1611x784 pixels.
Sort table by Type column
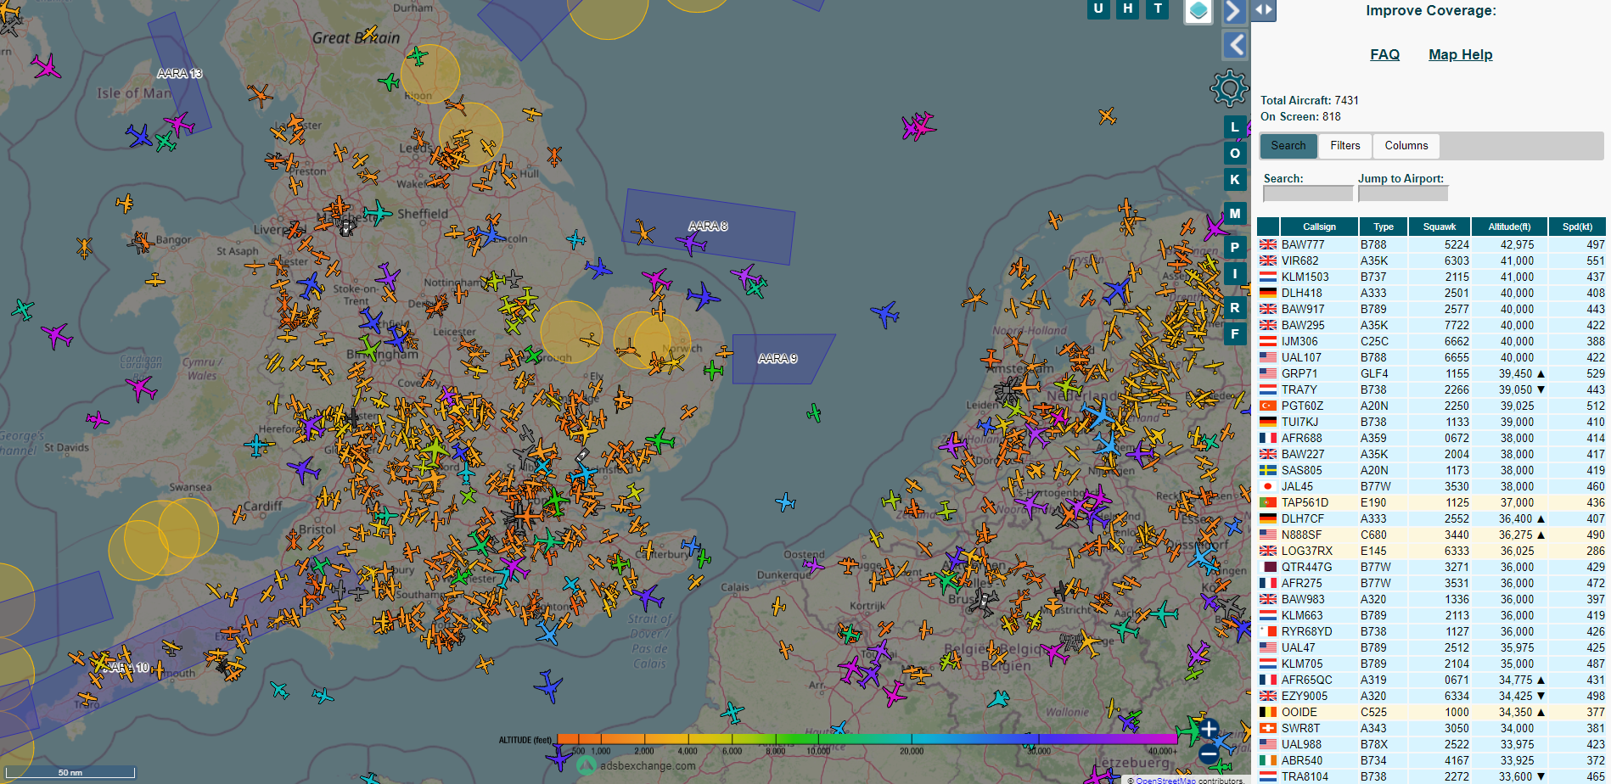(x=1384, y=227)
